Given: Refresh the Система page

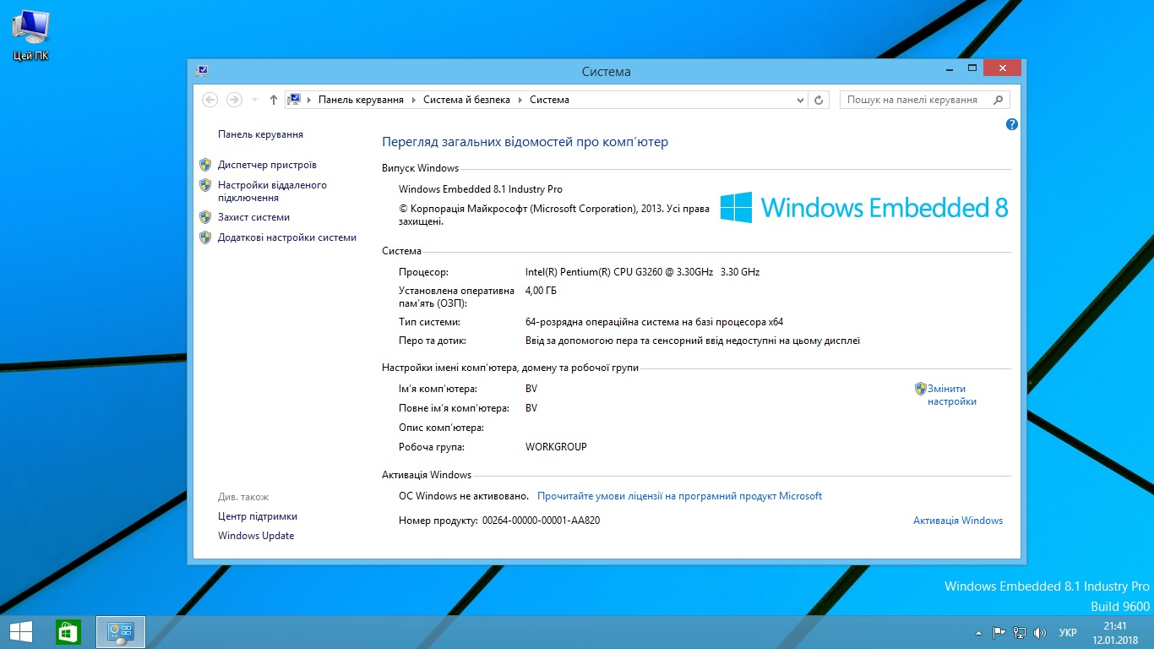Looking at the screenshot, I should 818,100.
